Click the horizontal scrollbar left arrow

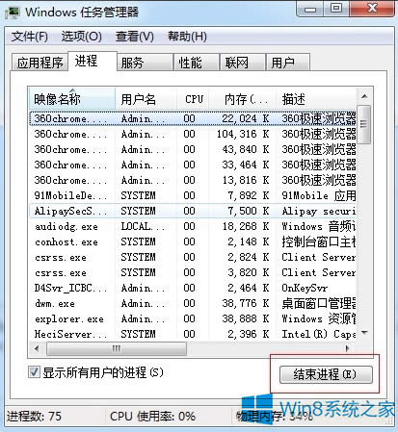tap(38, 348)
